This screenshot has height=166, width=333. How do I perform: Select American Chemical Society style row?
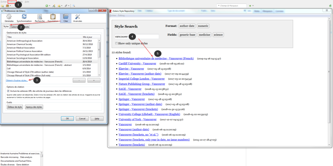coord(52,44)
